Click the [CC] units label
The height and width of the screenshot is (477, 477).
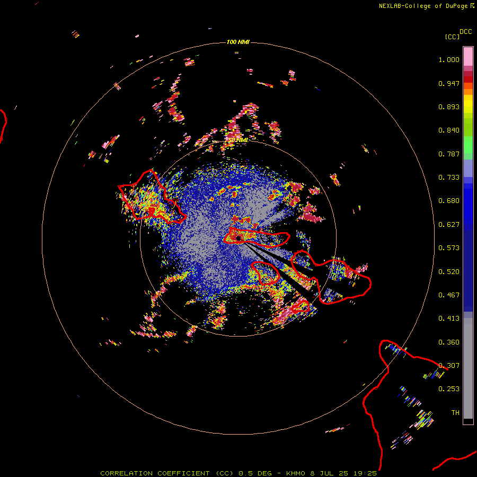(x=453, y=37)
